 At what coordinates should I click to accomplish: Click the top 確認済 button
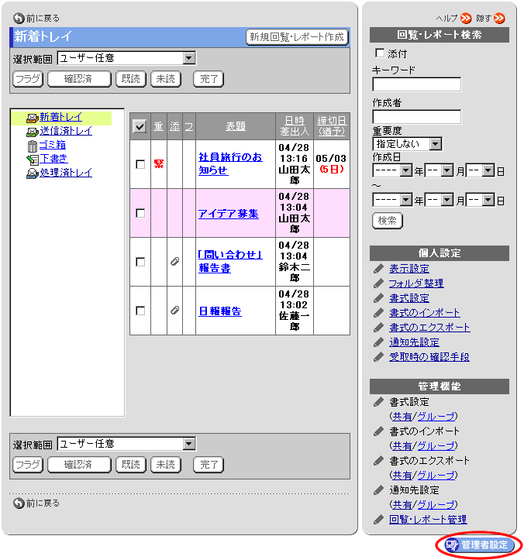pyautogui.click(x=79, y=79)
